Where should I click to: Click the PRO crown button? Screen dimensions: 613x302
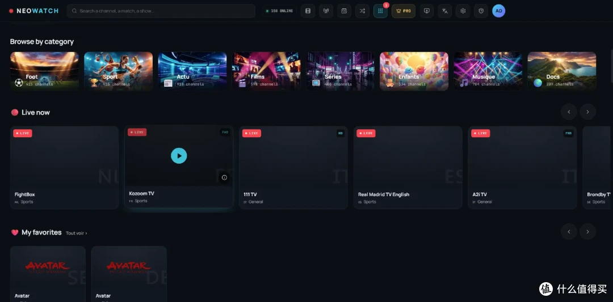point(404,11)
